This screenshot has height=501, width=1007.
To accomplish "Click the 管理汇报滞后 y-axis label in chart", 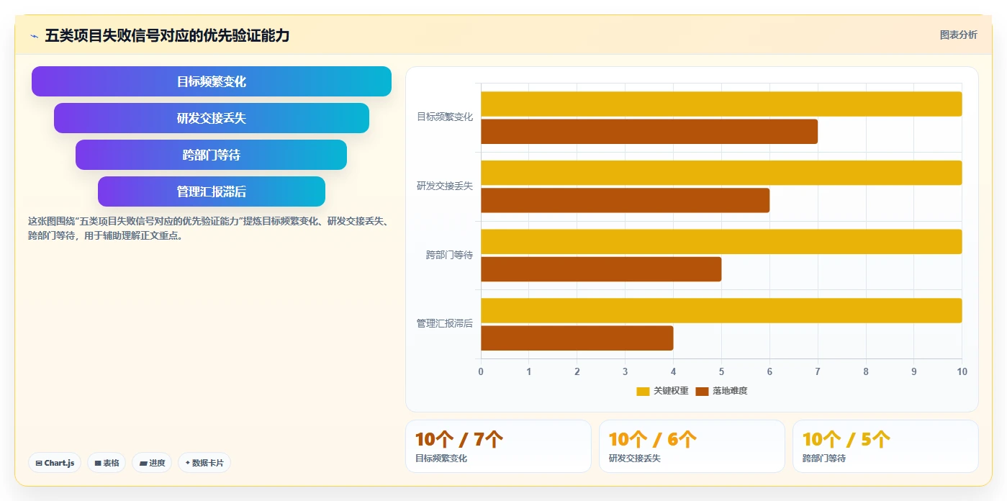I will [445, 323].
